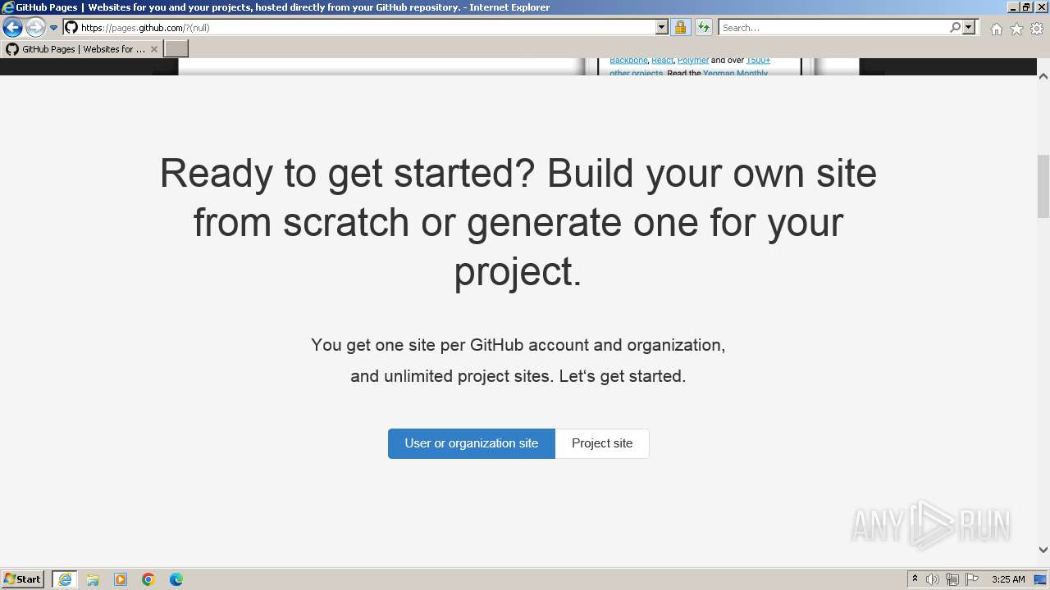Select Project site option
Image resolution: width=1050 pixels, height=590 pixels.
tap(602, 443)
